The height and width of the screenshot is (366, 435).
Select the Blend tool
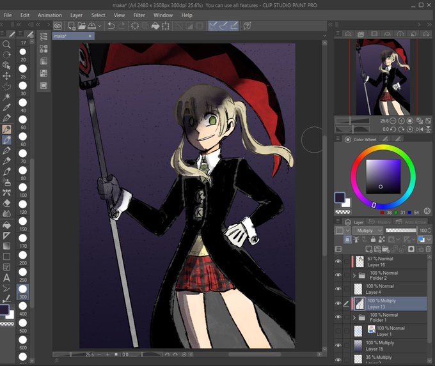(6, 213)
